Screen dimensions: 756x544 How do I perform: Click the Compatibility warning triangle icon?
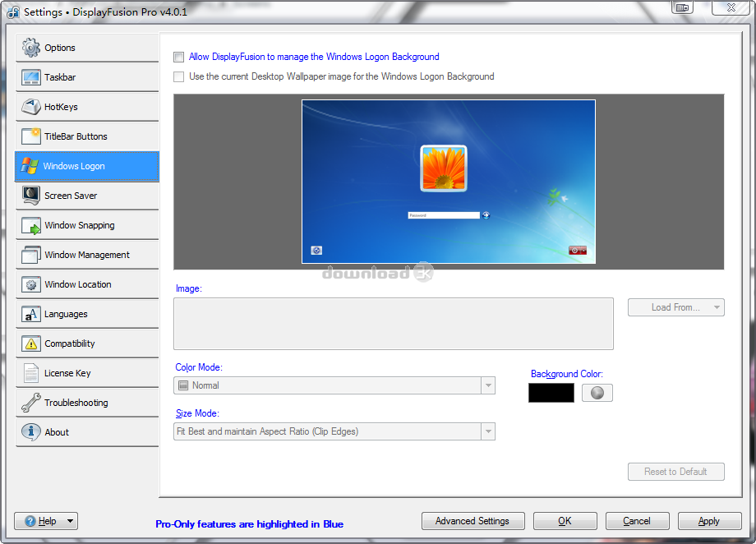point(31,343)
